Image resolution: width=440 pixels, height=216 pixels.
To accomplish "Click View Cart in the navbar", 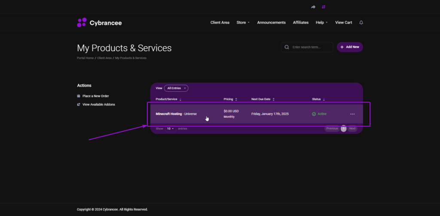I will pos(343,23).
